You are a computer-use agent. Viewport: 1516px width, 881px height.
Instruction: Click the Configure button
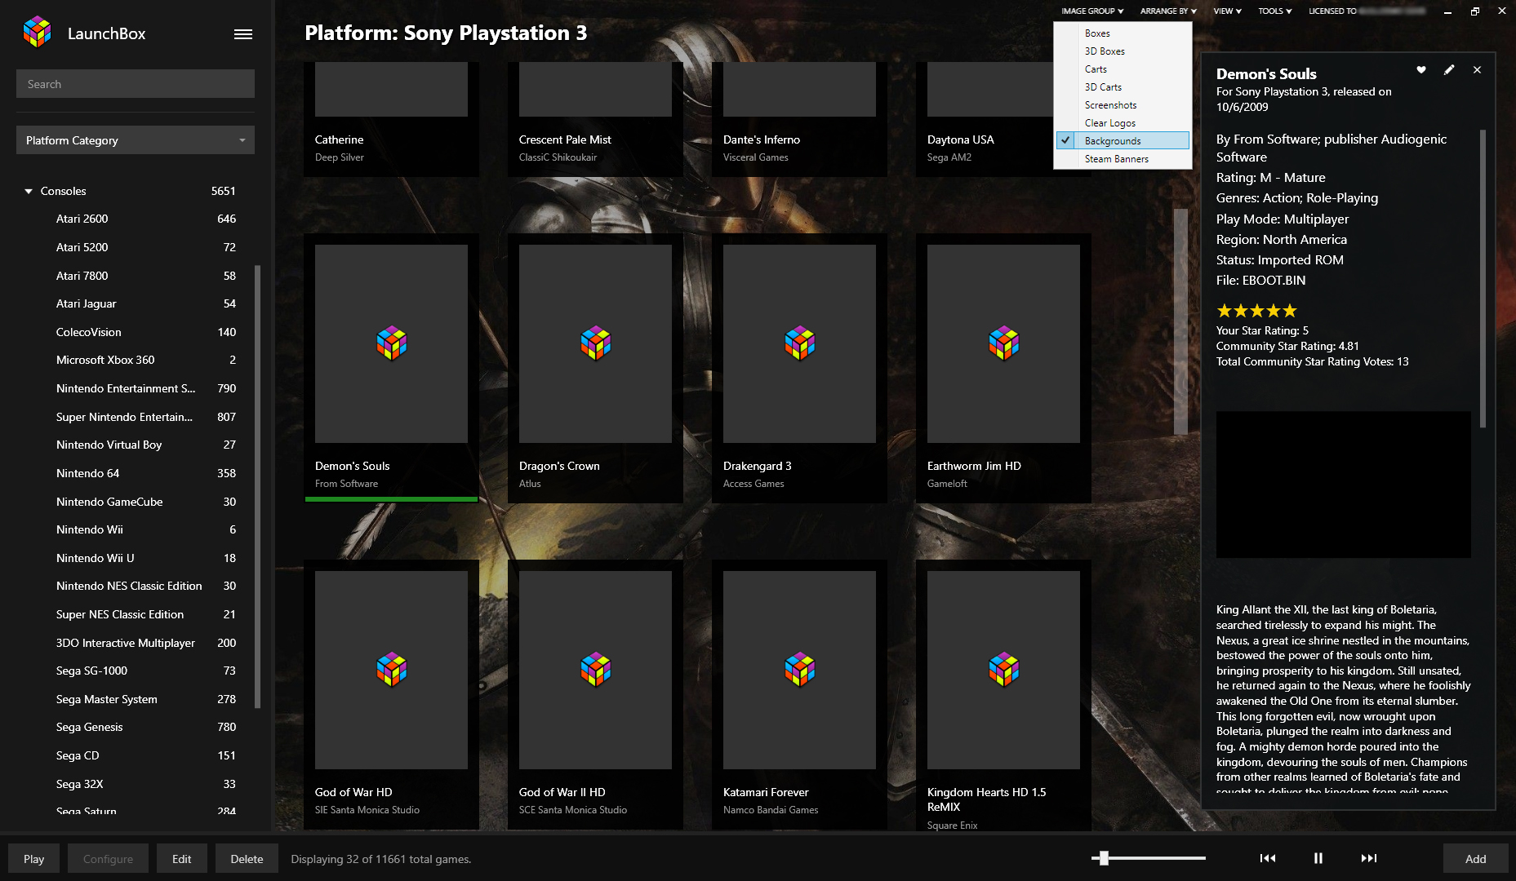point(108,859)
